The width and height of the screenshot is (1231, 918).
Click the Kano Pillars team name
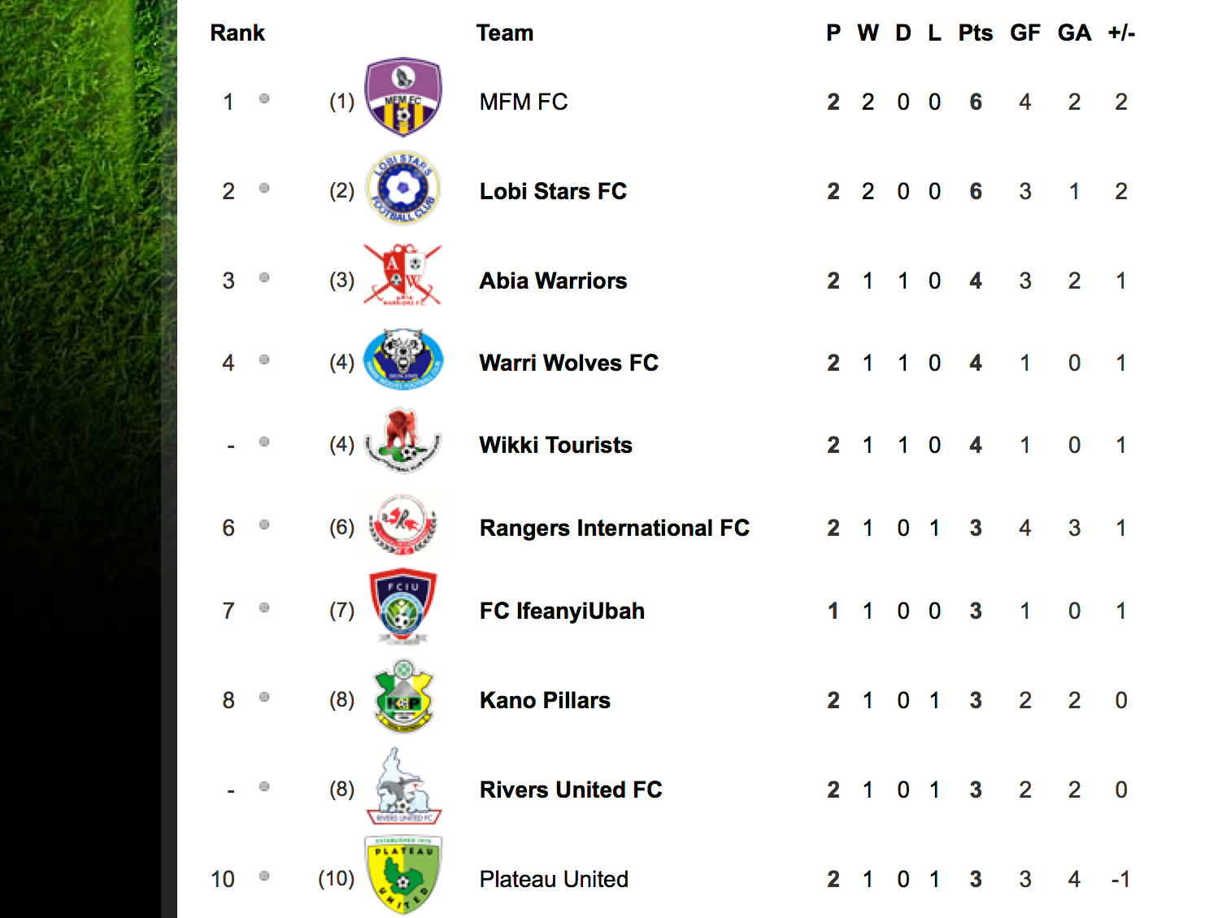point(545,700)
